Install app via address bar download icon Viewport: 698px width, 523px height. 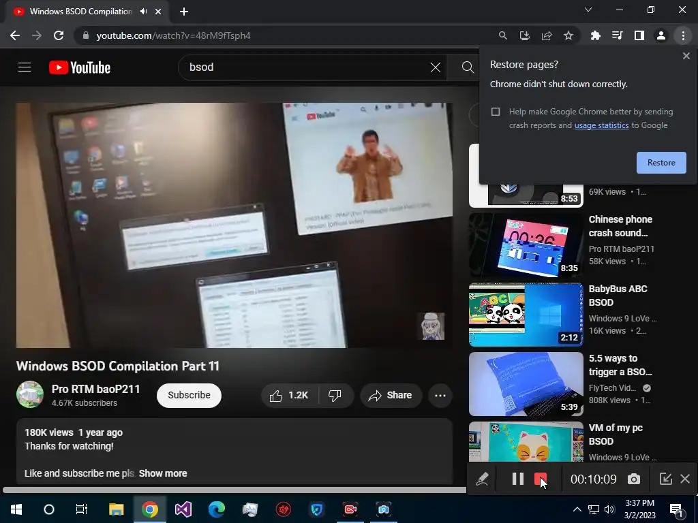tap(525, 35)
